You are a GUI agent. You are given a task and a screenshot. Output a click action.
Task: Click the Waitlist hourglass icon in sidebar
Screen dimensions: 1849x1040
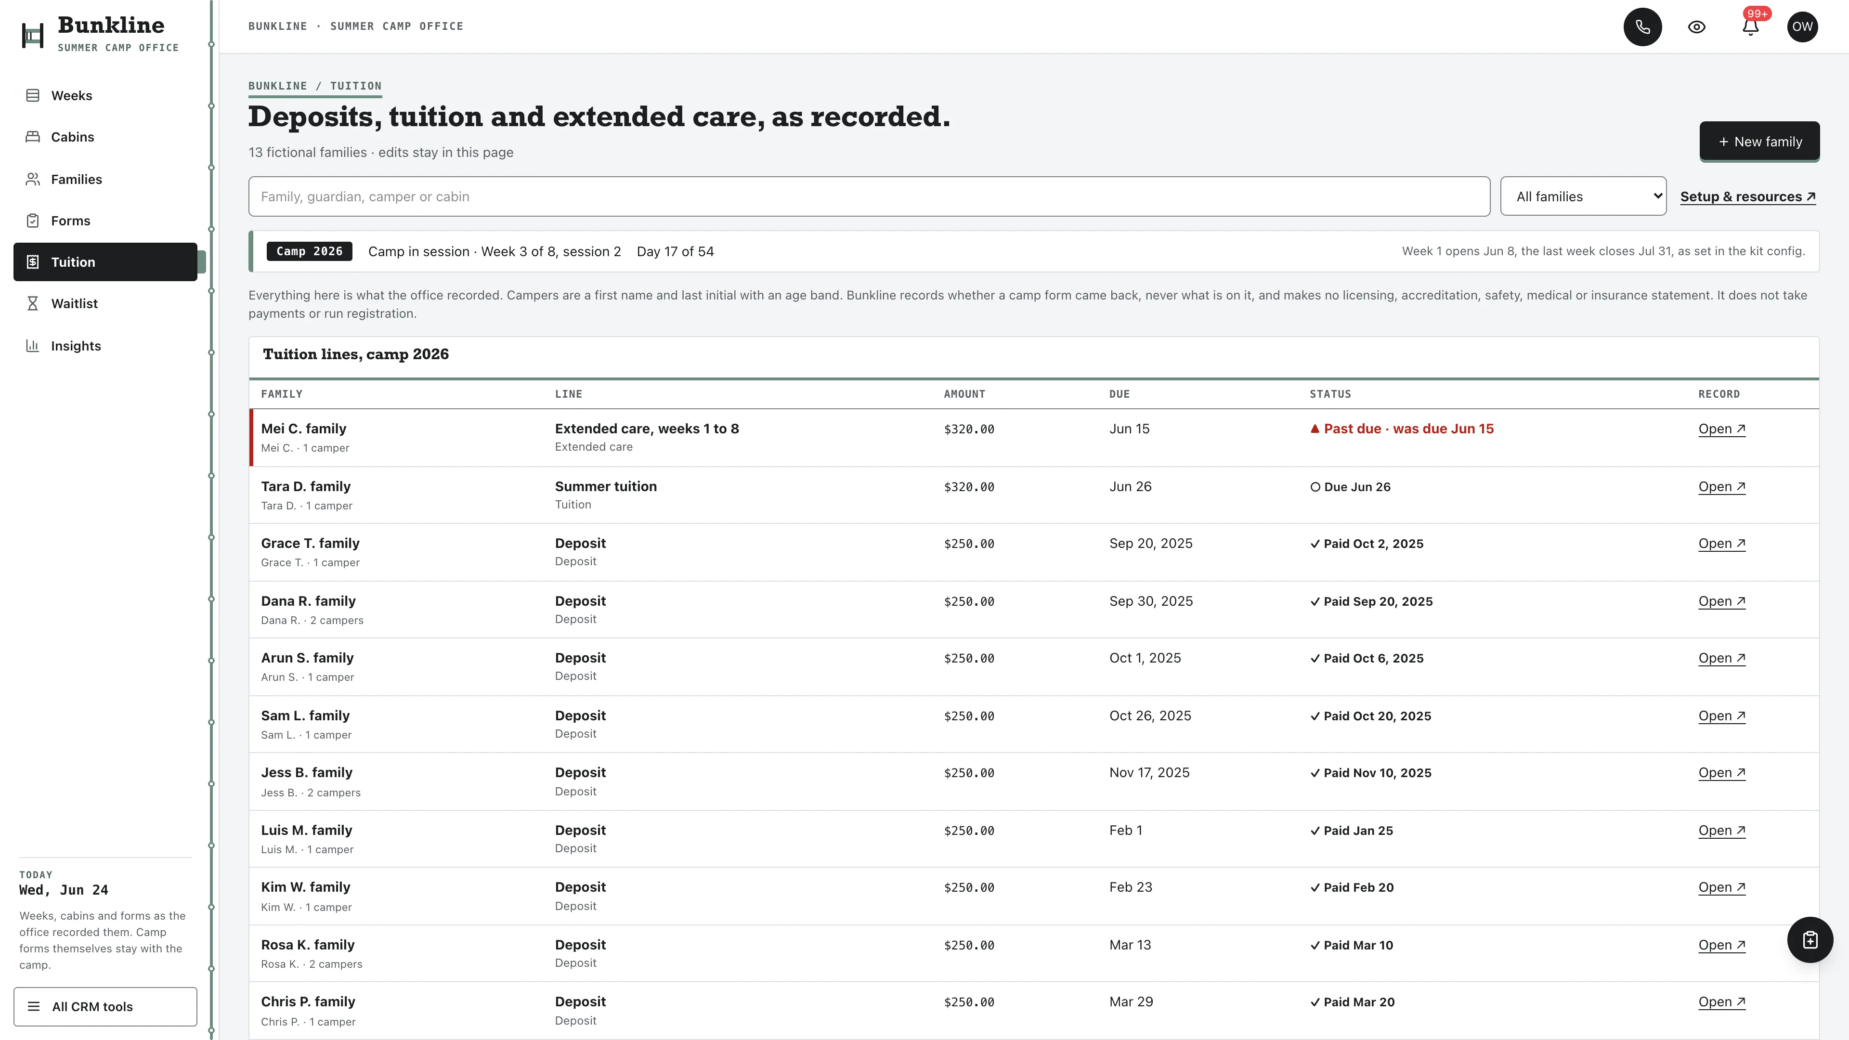coord(32,304)
